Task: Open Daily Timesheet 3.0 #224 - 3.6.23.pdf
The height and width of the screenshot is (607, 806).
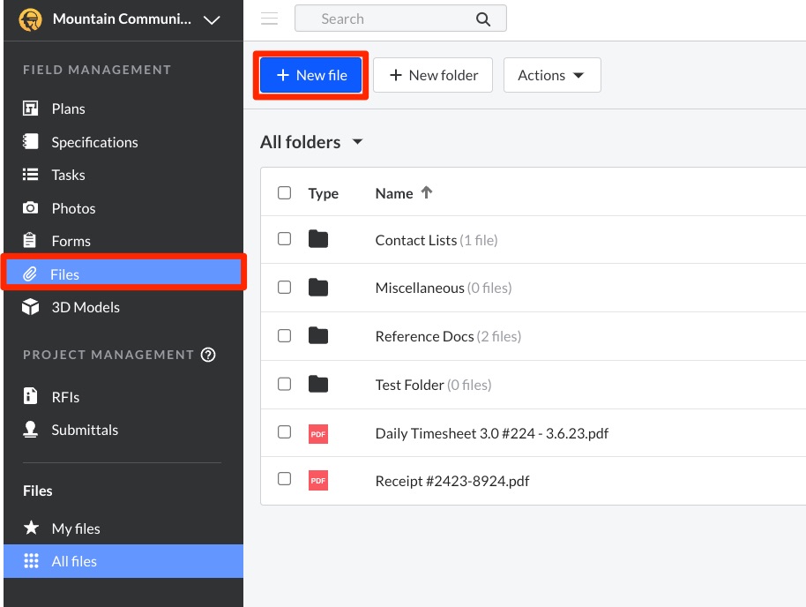Action: click(x=492, y=434)
